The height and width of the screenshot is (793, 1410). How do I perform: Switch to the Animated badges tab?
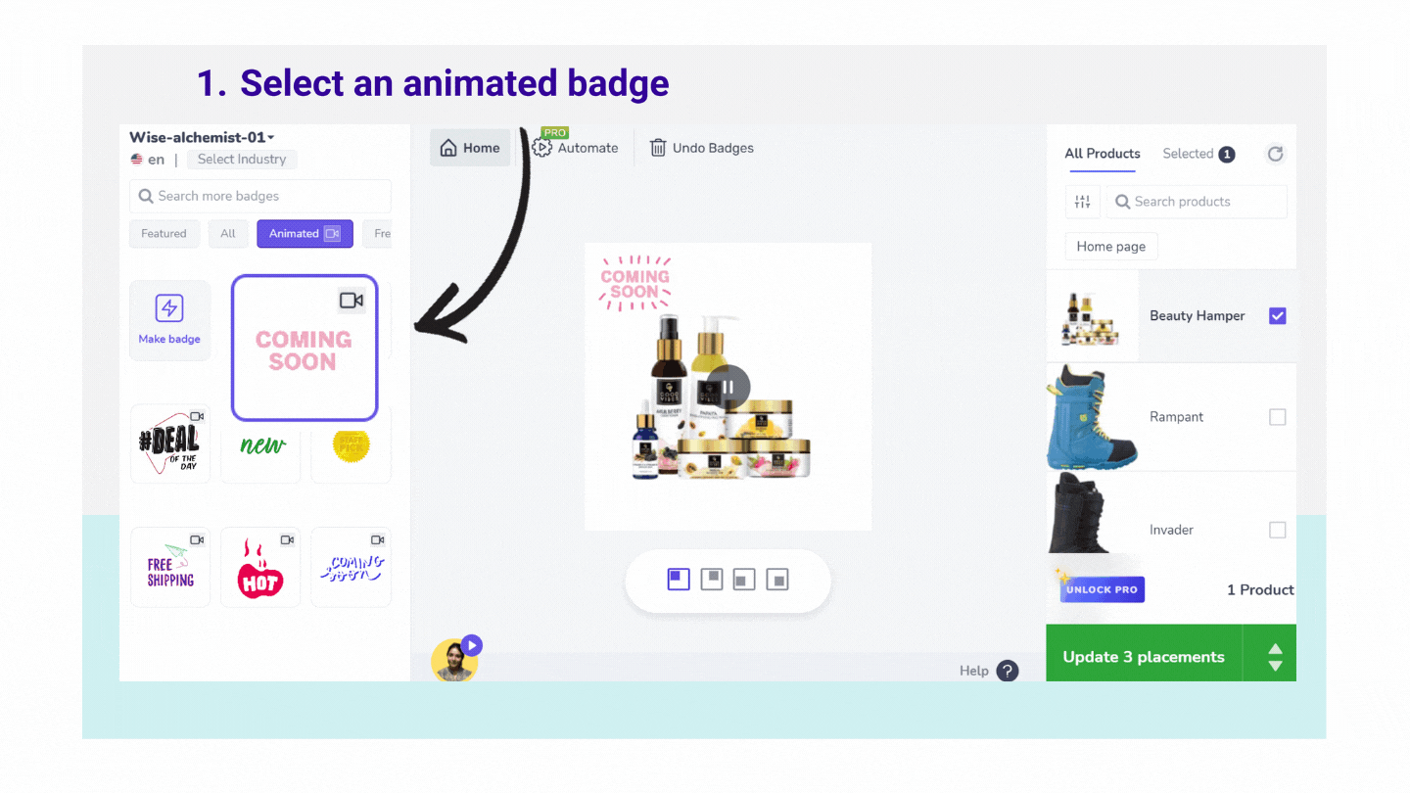point(305,233)
